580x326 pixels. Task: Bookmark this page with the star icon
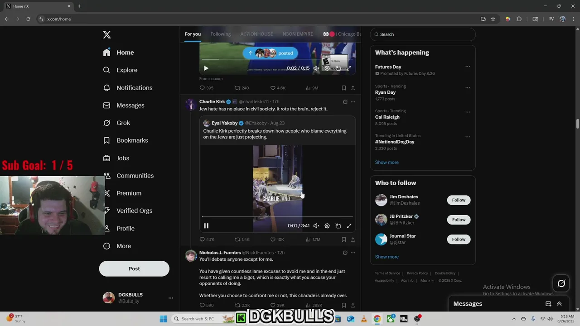pyautogui.click(x=493, y=19)
